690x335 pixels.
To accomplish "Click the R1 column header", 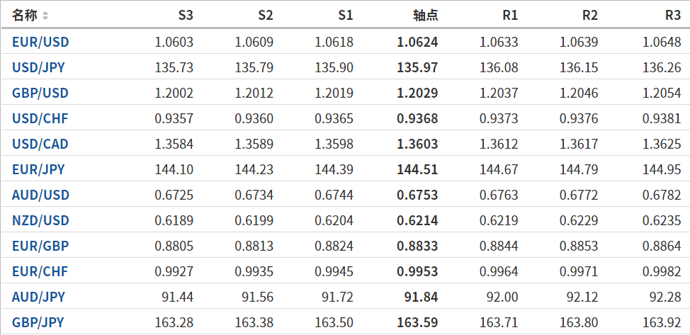I will [x=509, y=15].
